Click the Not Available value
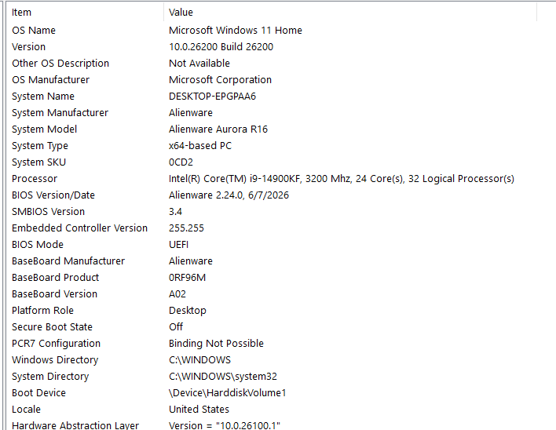This screenshot has height=430, width=556. pos(199,64)
